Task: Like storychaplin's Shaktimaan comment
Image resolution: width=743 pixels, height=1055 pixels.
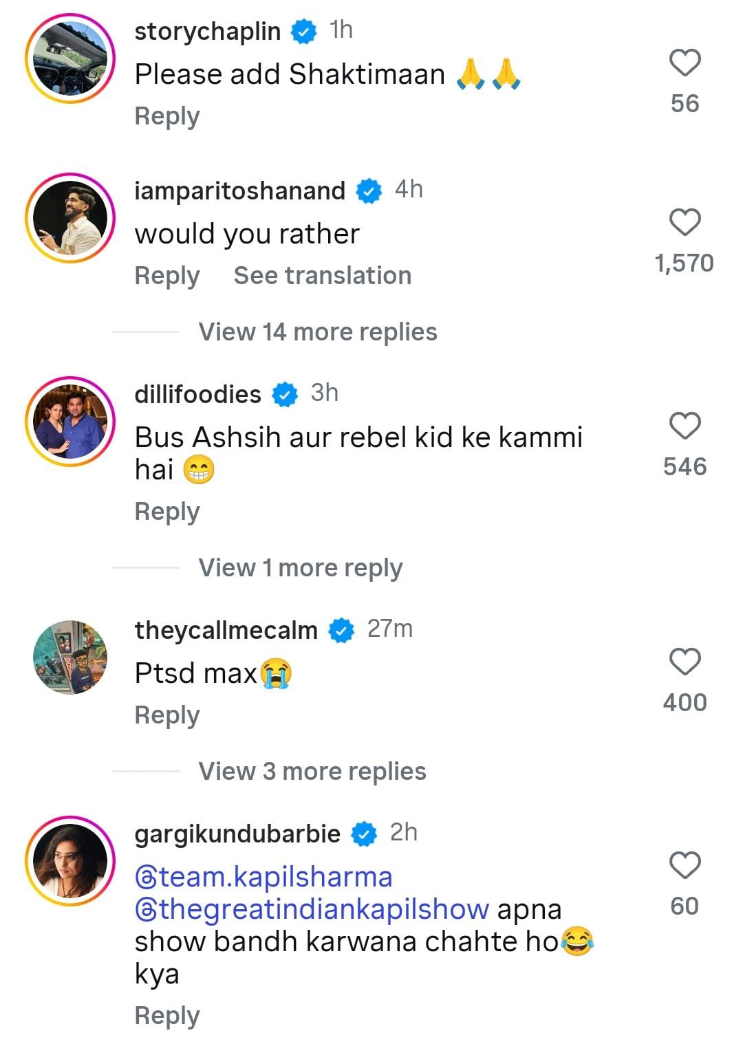Action: point(685,63)
